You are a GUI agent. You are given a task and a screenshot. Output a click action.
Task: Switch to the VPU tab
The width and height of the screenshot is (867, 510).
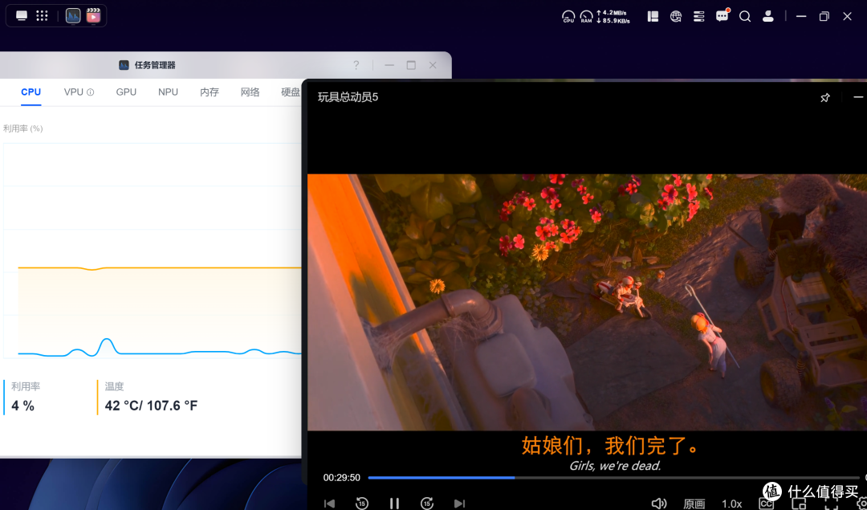[x=73, y=92]
